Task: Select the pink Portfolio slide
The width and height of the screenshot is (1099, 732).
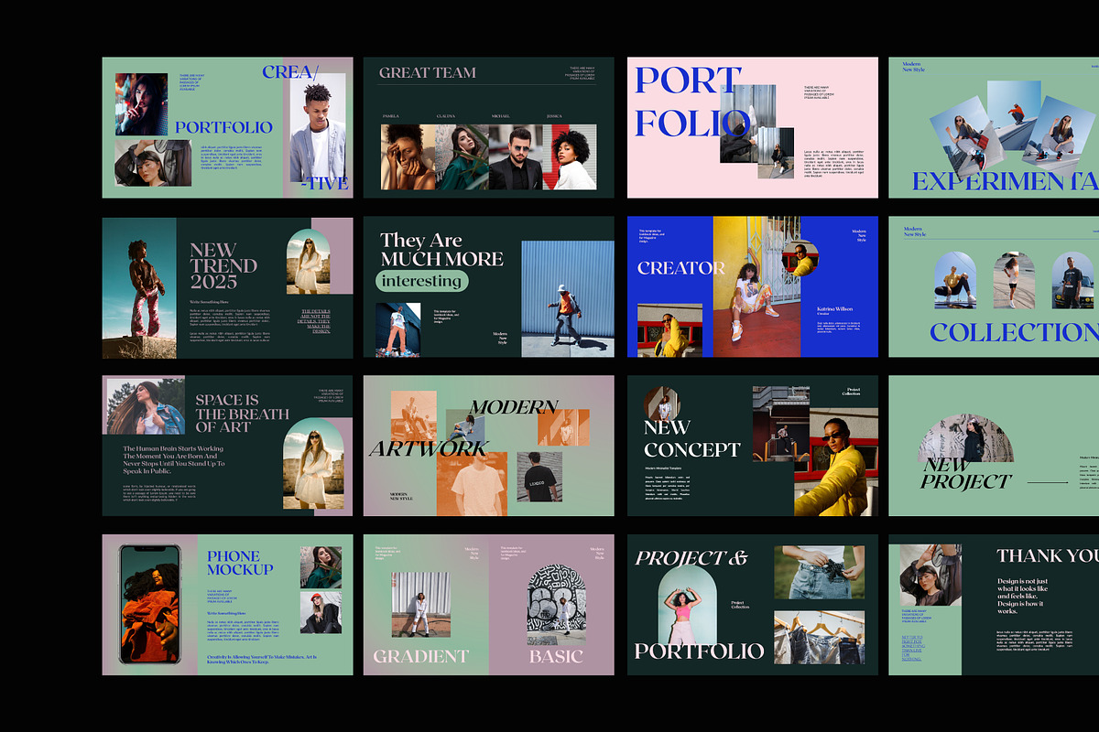Action: [x=752, y=128]
